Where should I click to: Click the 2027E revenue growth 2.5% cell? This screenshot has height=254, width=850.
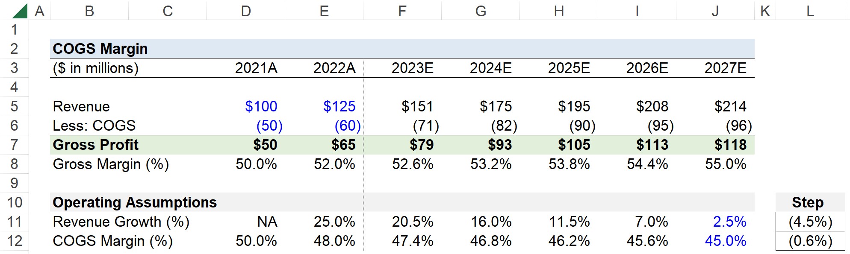(x=715, y=222)
